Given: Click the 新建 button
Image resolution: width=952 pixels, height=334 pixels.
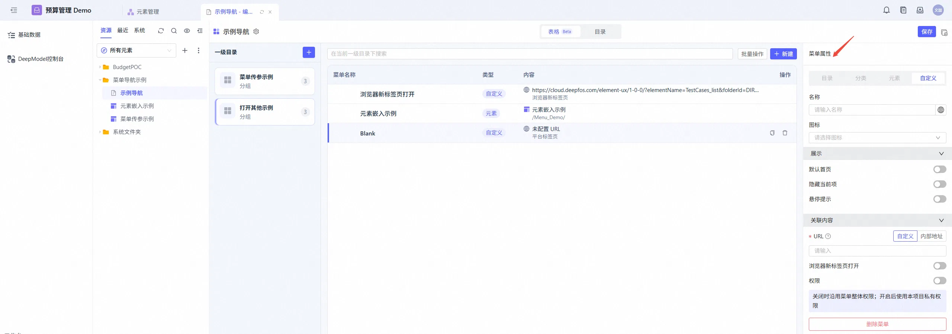Looking at the screenshot, I should point(783,54).
